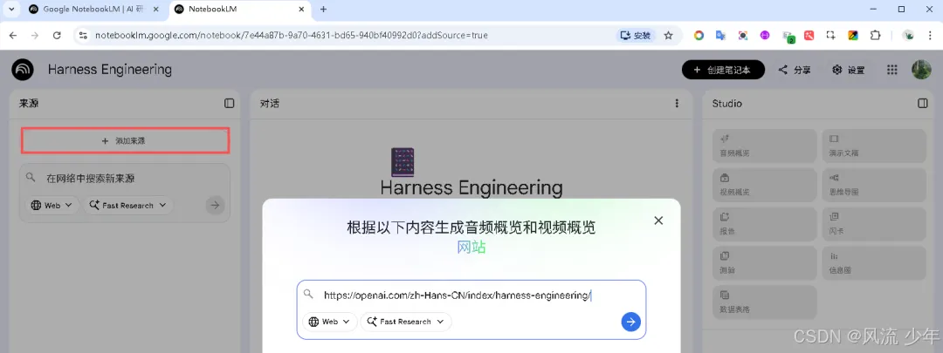Submit the web search in sources panel
Viewport: 943px width, 353px height.
click(215, 206)
